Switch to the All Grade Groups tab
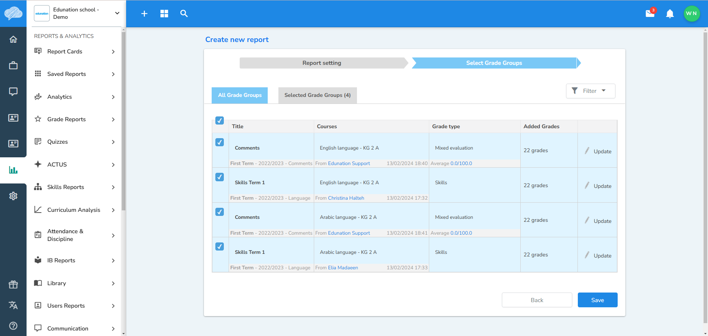Screen dimensions: 708x336 coord(240,95)
